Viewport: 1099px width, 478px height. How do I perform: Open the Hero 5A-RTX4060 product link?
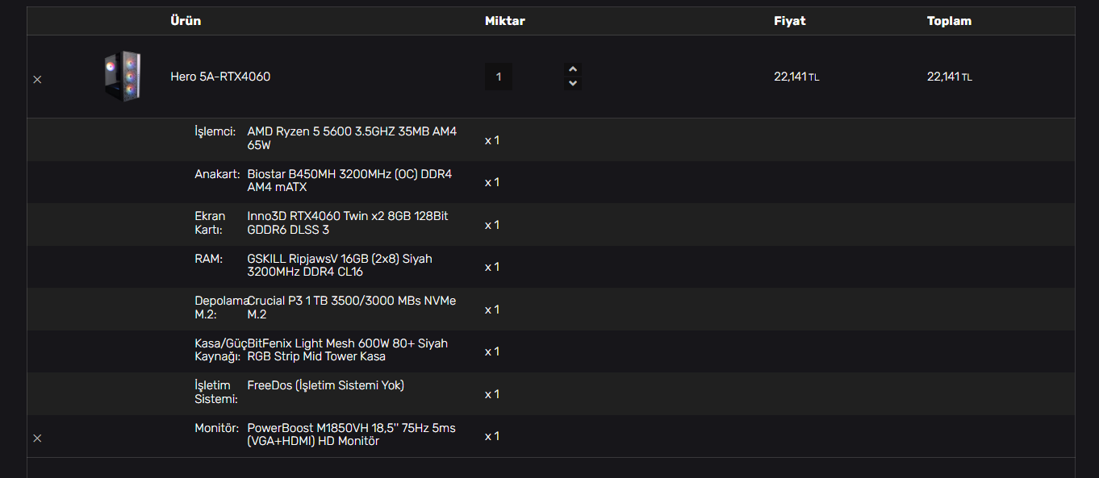[220, 77]
